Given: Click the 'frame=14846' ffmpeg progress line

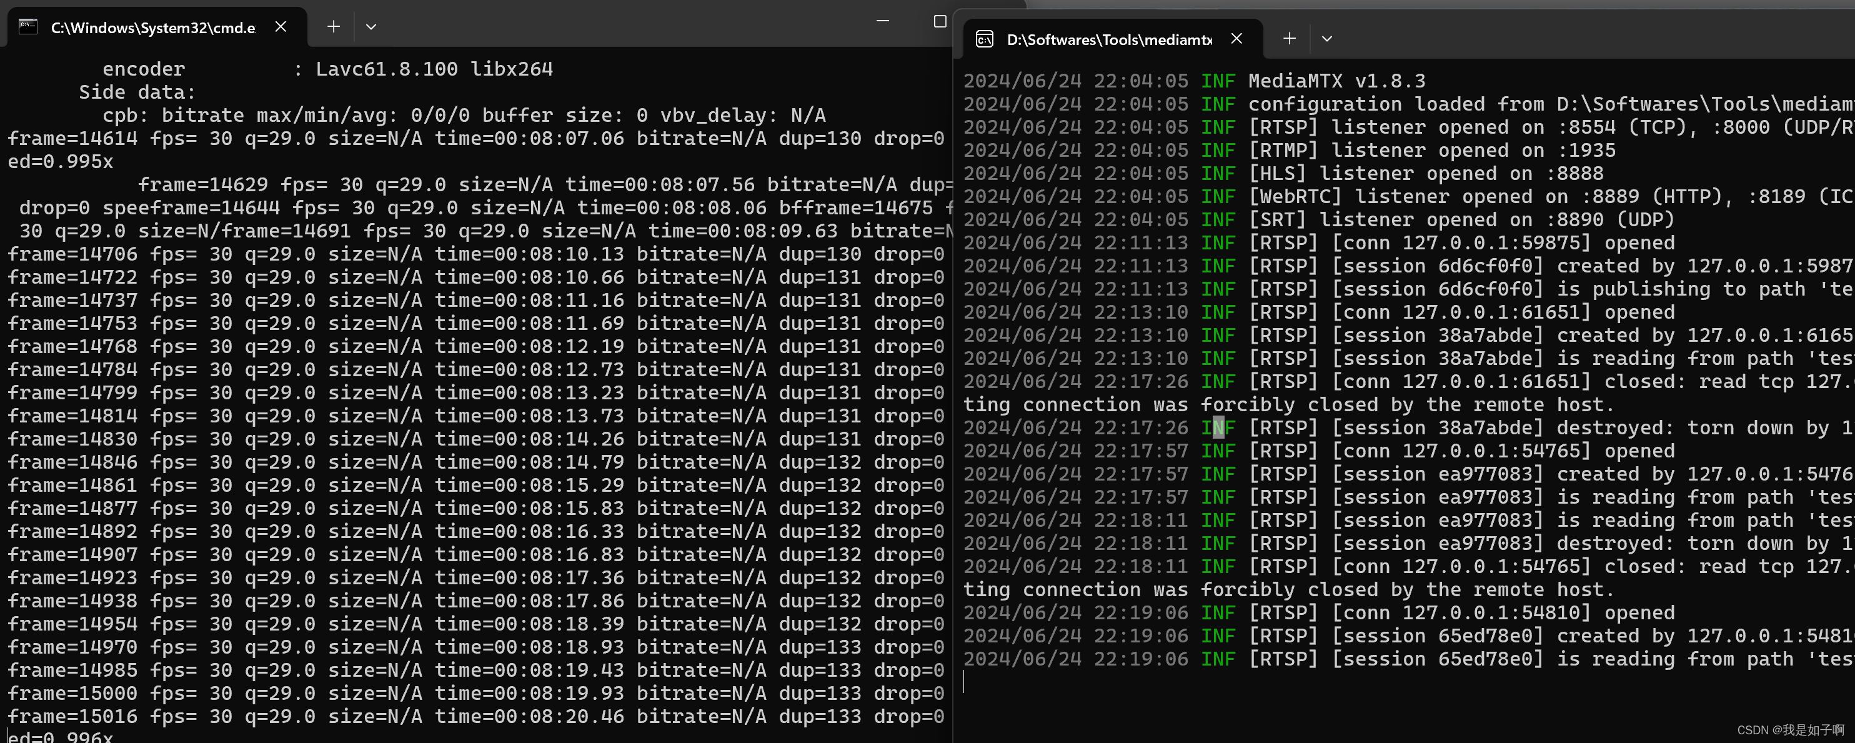Looking at the screenshot, I should click(475, 462).
